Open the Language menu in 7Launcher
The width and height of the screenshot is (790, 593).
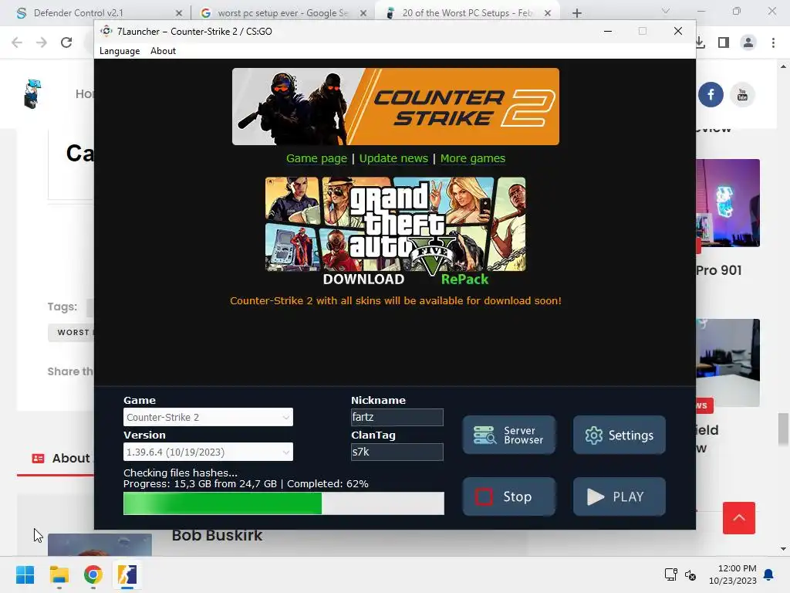click(x=120, y=51)
